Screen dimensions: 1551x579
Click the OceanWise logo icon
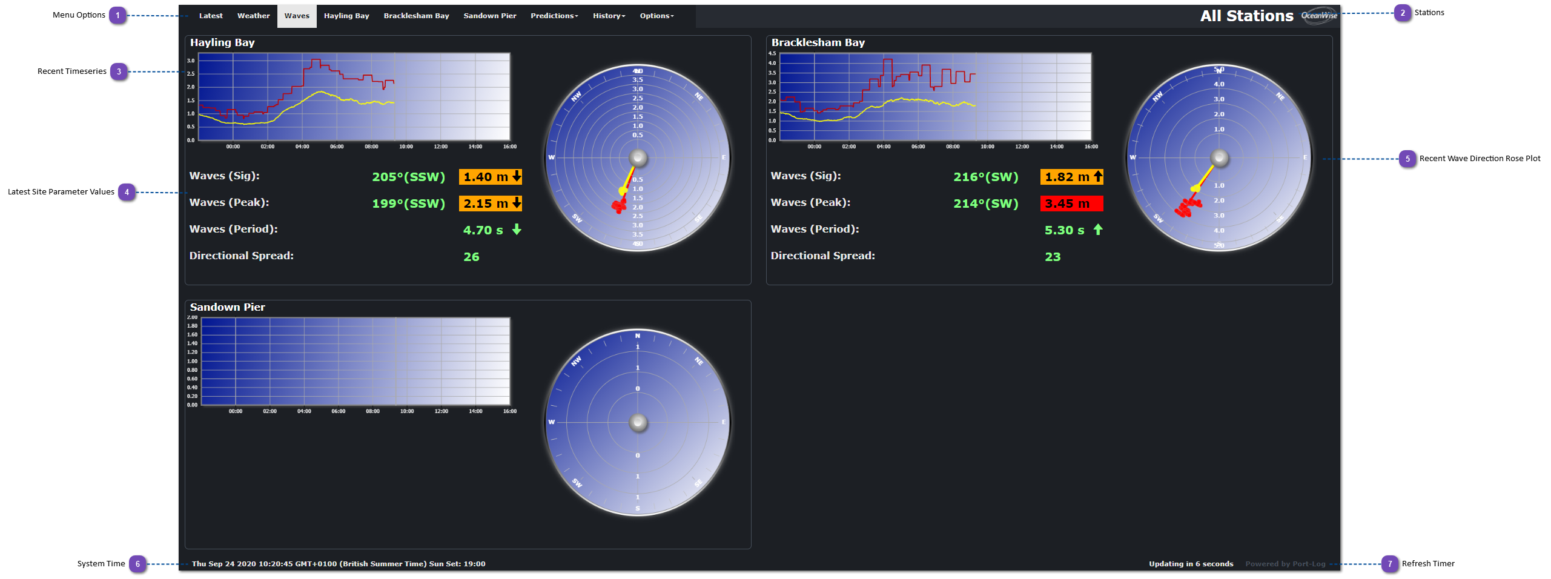[1319, 16]
